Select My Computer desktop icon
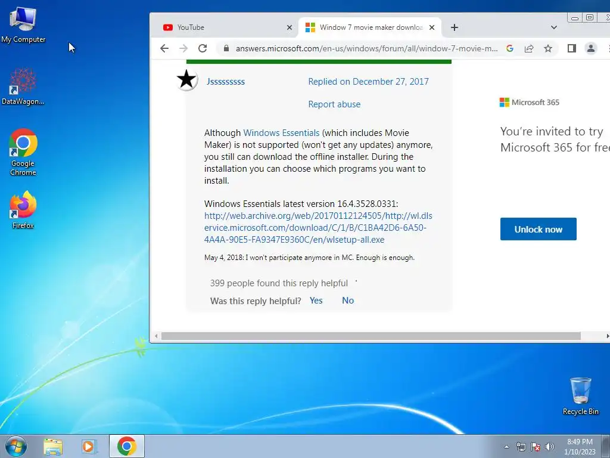 [x=23, y=24]
